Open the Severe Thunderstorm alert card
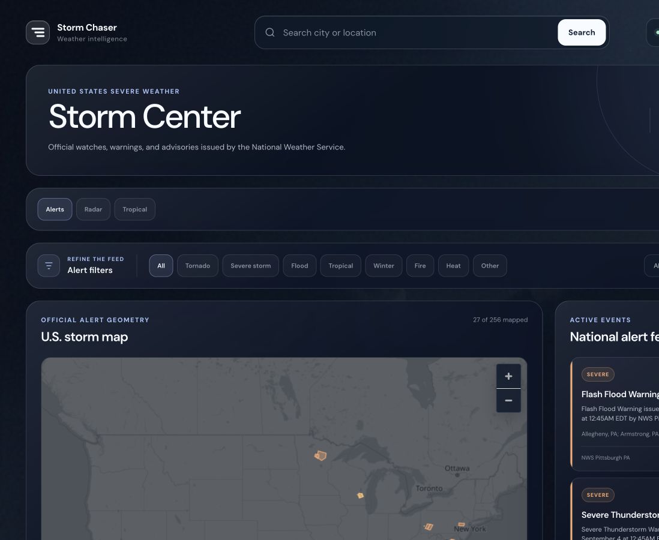659x540 pixels. coord(615,509)
